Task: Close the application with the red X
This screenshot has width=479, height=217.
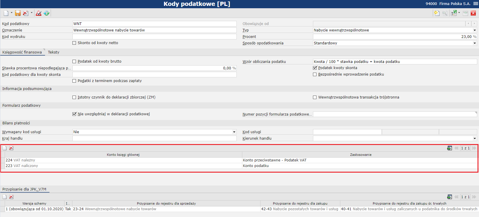Action: 473,13
